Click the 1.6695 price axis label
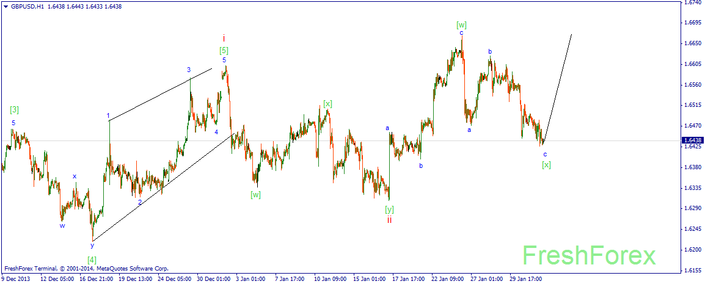Screen dimensions: 705x284 pyautogui.click(x=693, y=23)
